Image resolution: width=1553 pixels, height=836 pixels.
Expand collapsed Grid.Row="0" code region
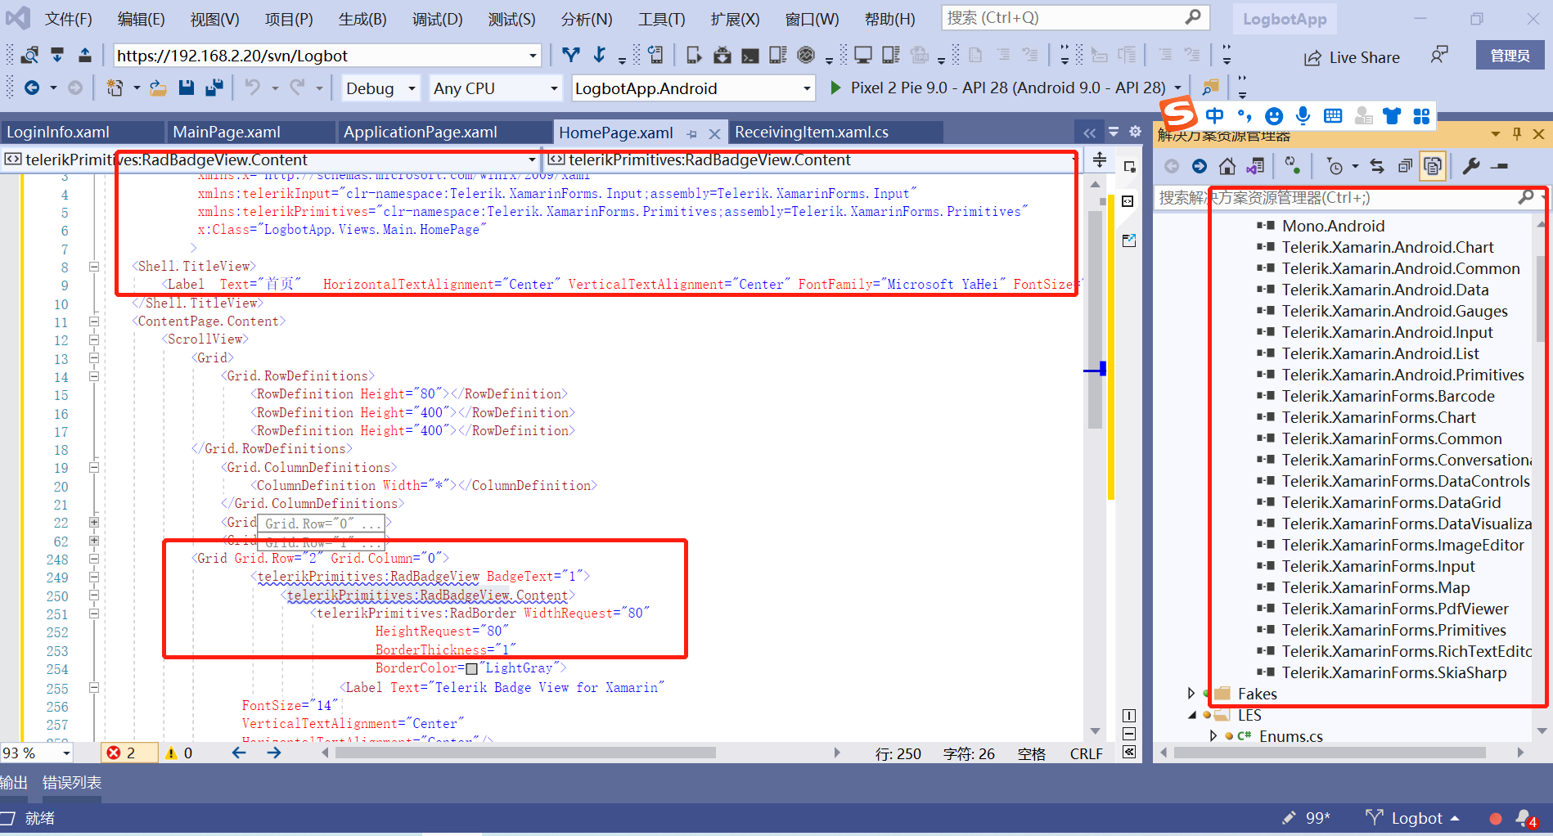[94, 523]
